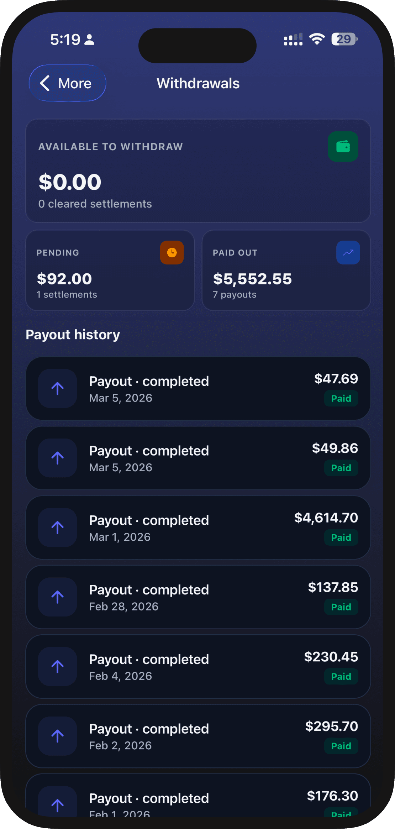
Task: Tap the battery indicator in status bar
Action: pyautogui.click(x=344, y=39)
